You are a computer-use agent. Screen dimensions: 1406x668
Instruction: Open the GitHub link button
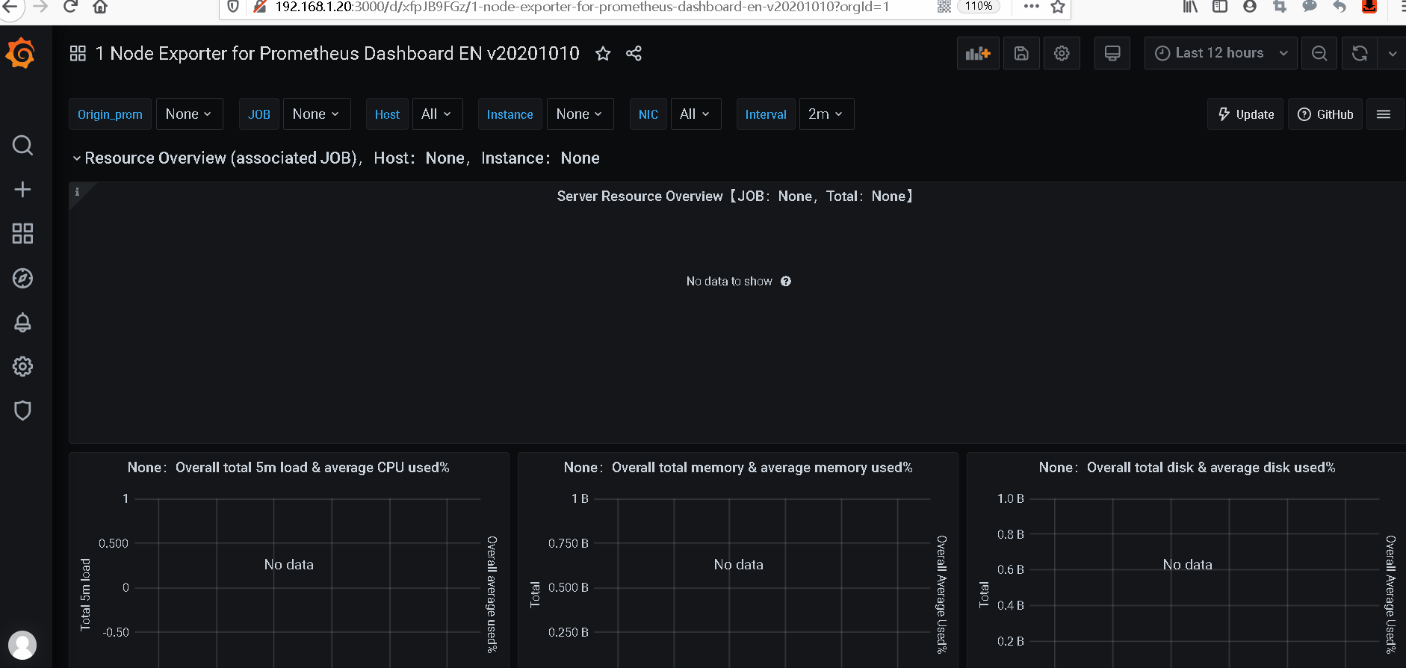(1325, 114)
